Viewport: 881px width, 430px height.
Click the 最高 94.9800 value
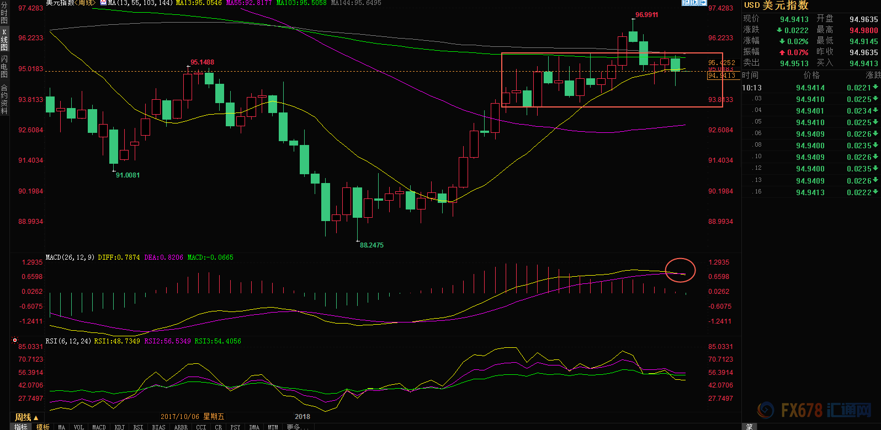(x=864, y=30)
